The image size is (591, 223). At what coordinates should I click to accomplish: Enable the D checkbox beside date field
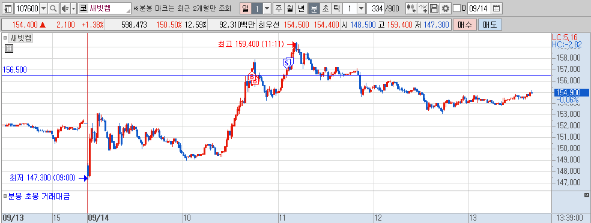pos(456,8)
